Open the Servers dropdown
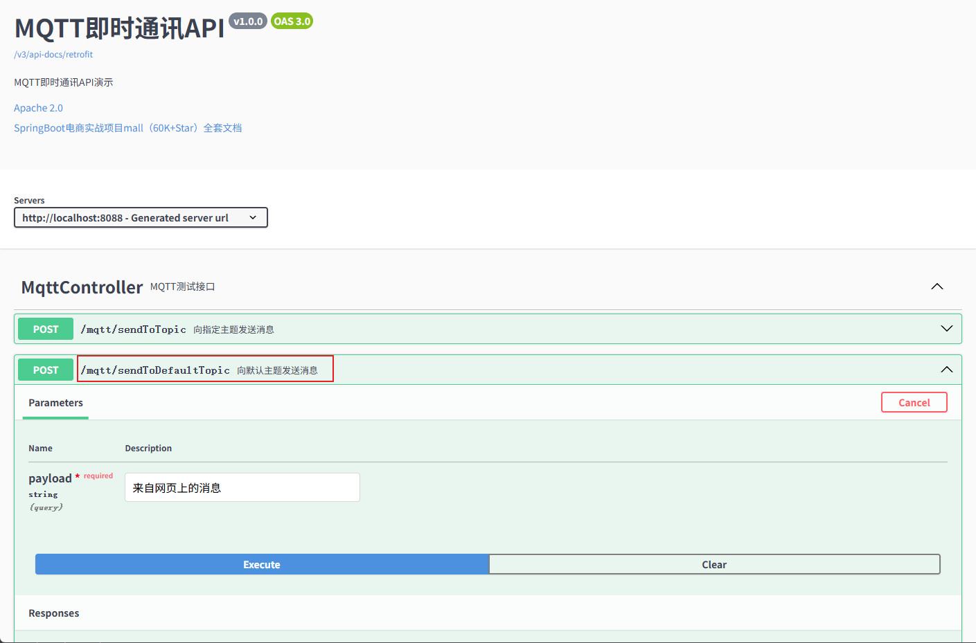The height and width of the screenshot is (643, 976). (141, 218)
